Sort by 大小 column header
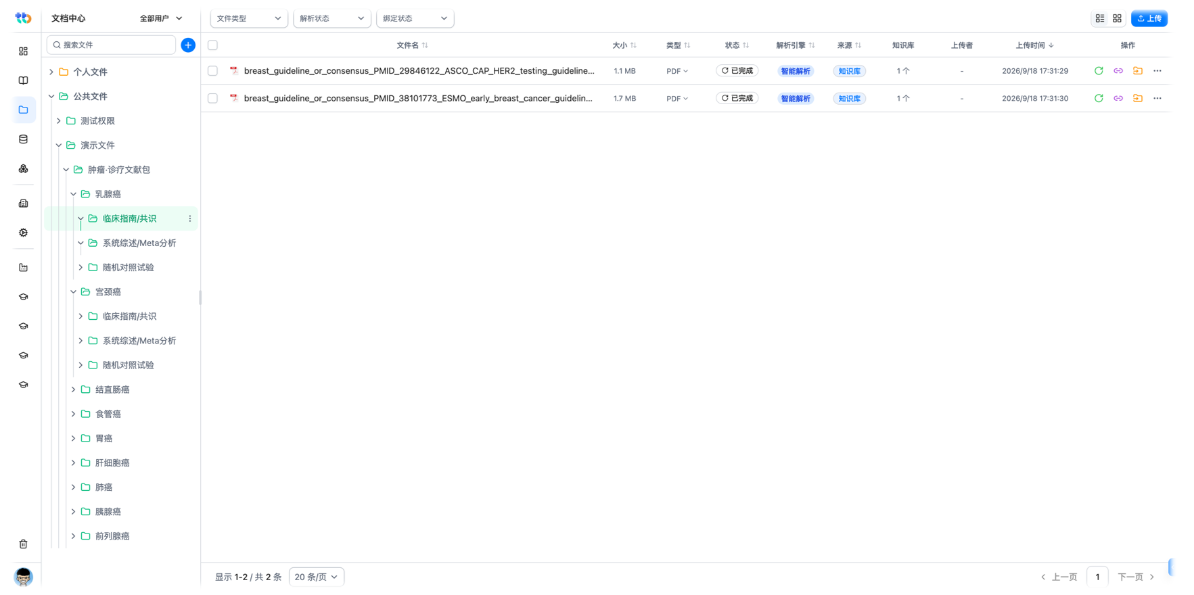 tap(624, 45)
